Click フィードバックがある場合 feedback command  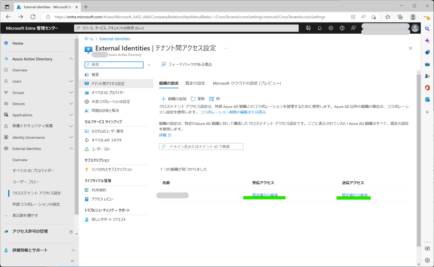click(x=187, y=64)
